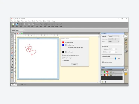Open the File menu

pyautogui.click(x=12, y=21)
